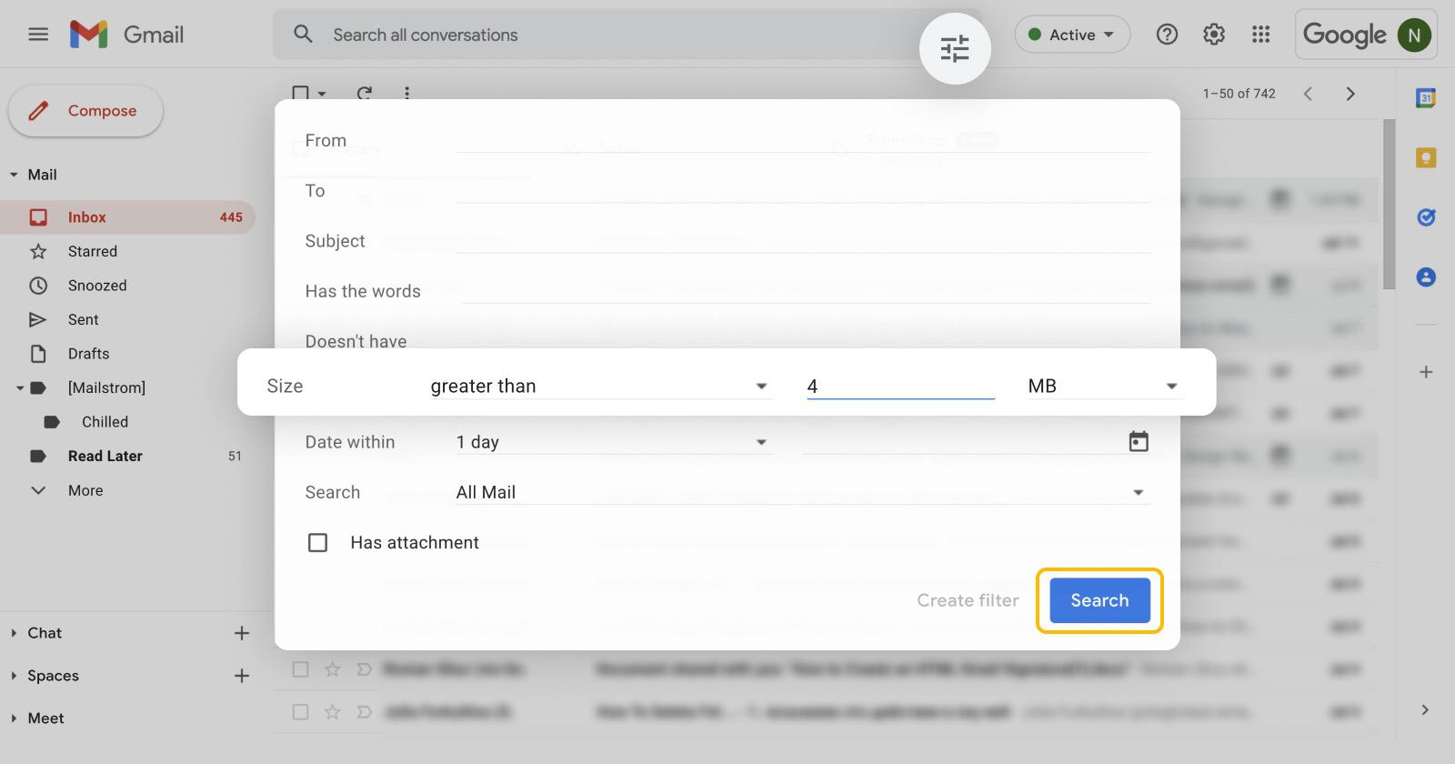This screenshot has height=764, width=1455.
Task: Expand the Meet section
Action: (x=14, y=719)
